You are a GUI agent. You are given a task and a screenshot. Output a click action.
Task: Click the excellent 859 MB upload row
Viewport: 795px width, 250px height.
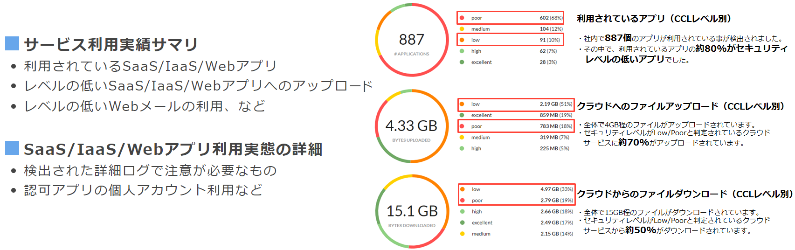coord(516,115)
